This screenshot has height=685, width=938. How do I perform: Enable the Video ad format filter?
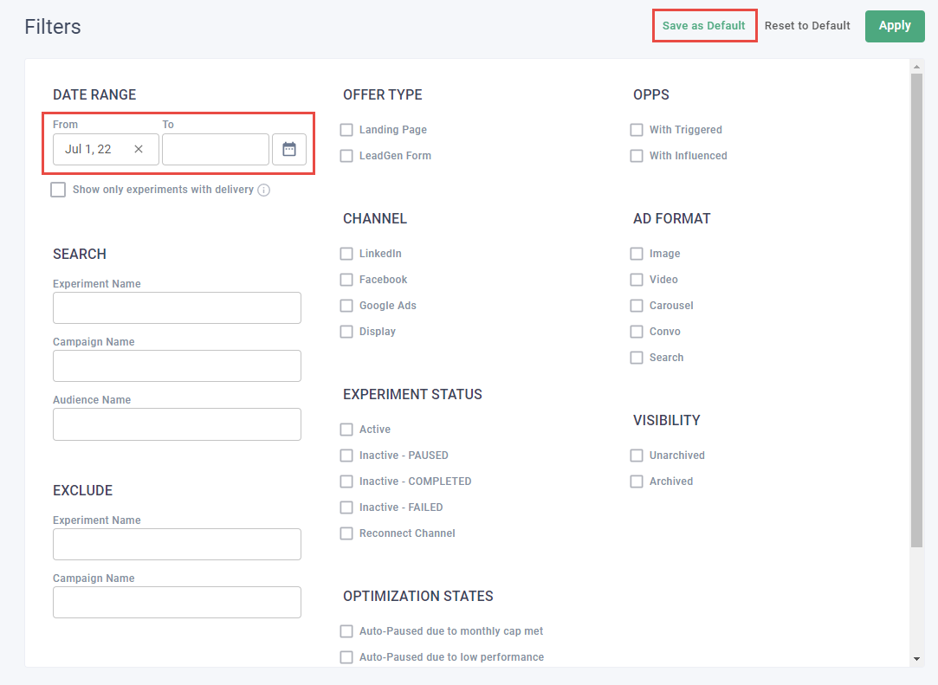coord(637,280)
